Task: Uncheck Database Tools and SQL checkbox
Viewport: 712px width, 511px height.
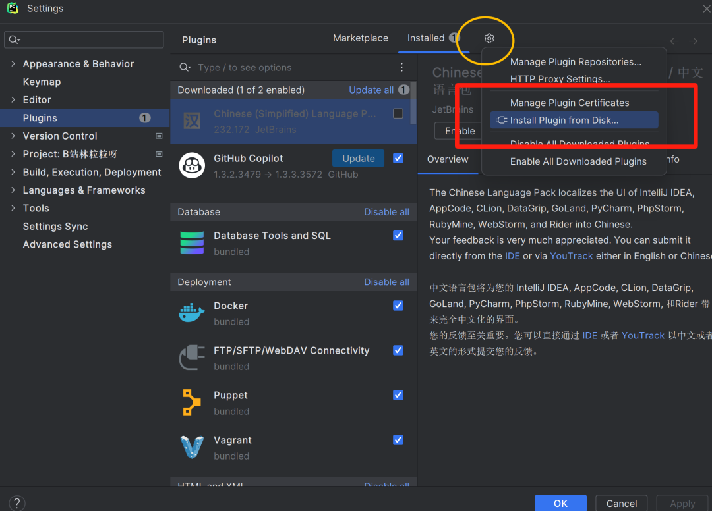Action: coord(398,235)
